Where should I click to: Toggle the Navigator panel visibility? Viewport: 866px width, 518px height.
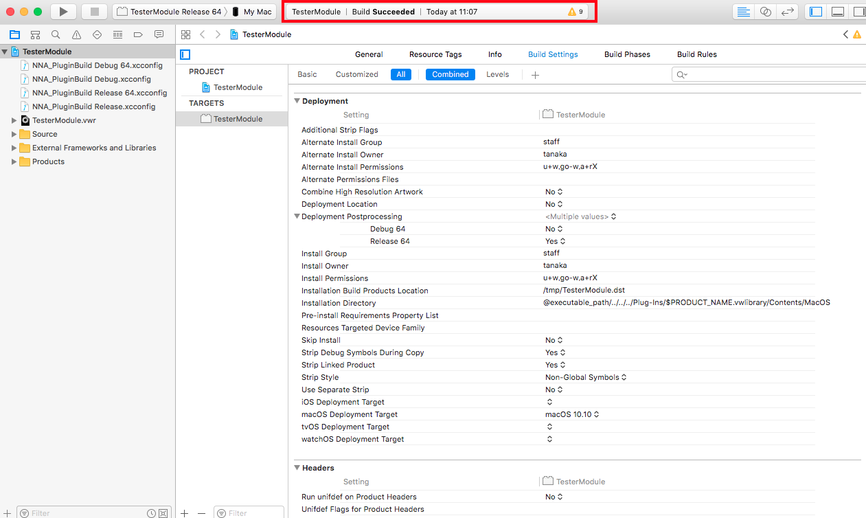(x=816, y=12)
